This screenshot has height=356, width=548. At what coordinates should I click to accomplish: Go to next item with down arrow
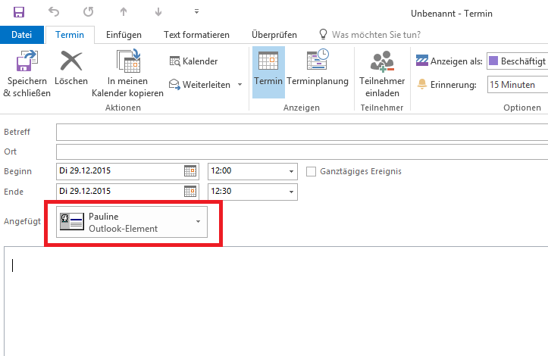click(158, 12)
